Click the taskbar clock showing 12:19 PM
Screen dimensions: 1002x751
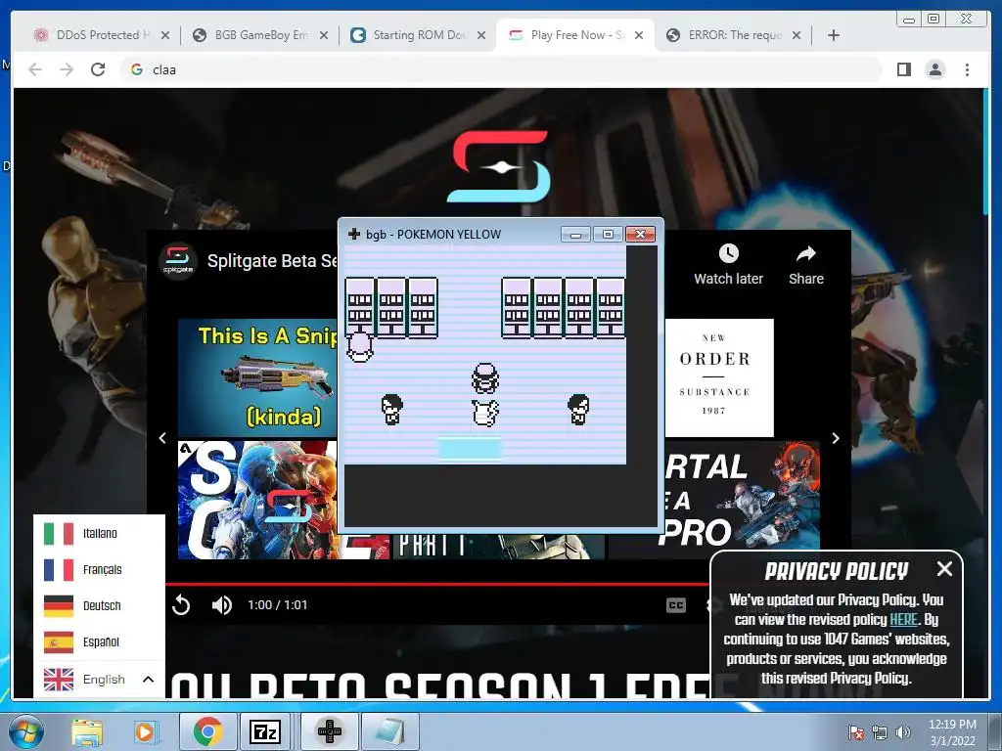click(x=952, y=732)
